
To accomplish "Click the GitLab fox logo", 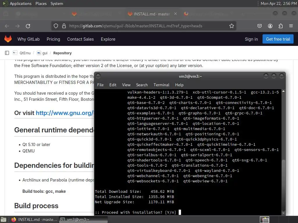I will [8, 39].
